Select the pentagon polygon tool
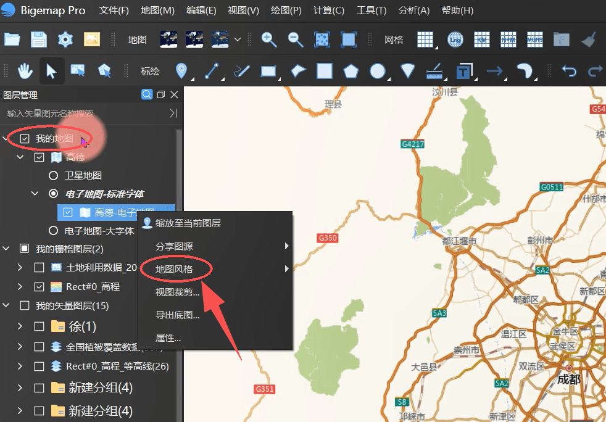 (351, 71)
